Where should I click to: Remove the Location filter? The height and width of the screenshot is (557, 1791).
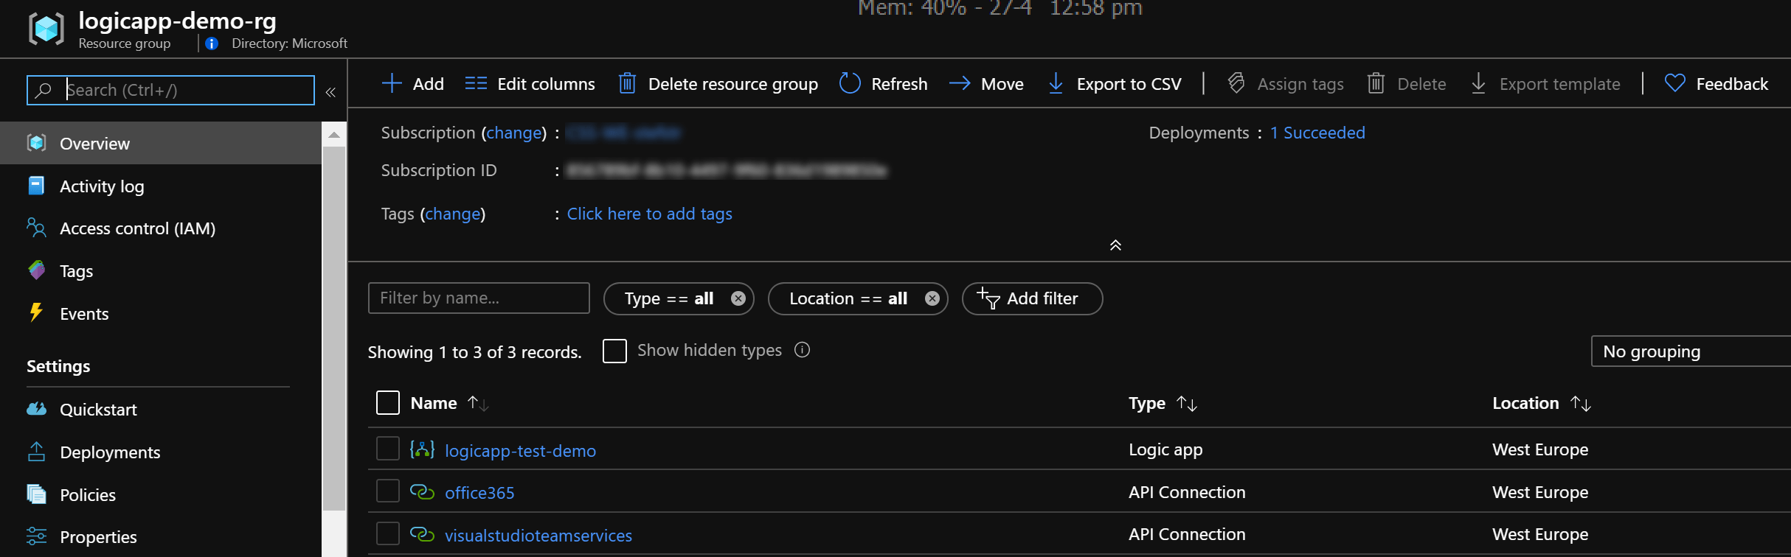point(932,298)
